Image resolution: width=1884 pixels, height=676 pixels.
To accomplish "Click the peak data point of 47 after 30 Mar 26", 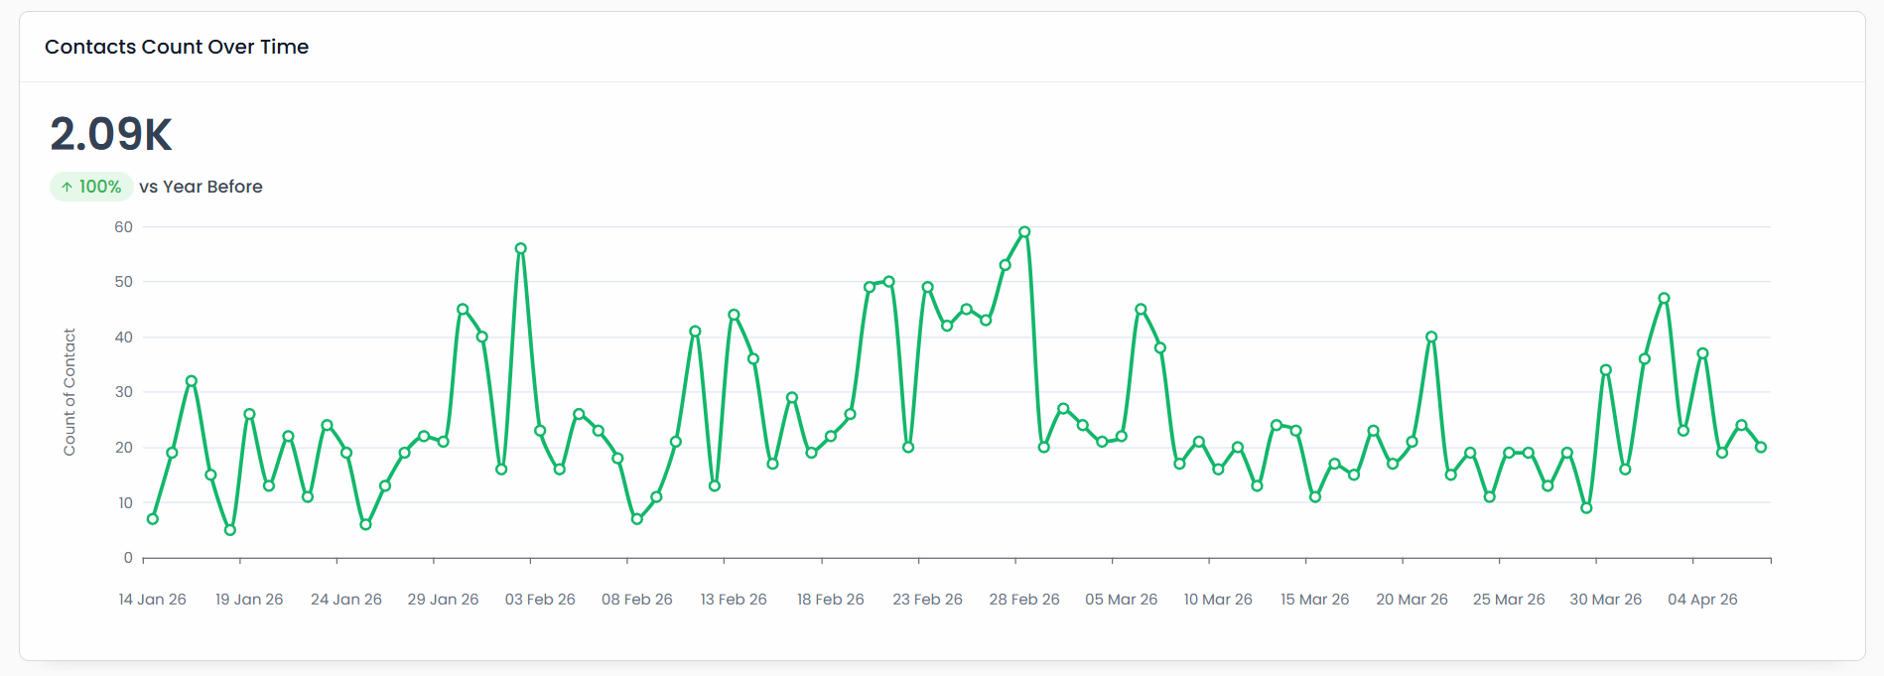I will pyautogui.click(x=1664, y=299).
